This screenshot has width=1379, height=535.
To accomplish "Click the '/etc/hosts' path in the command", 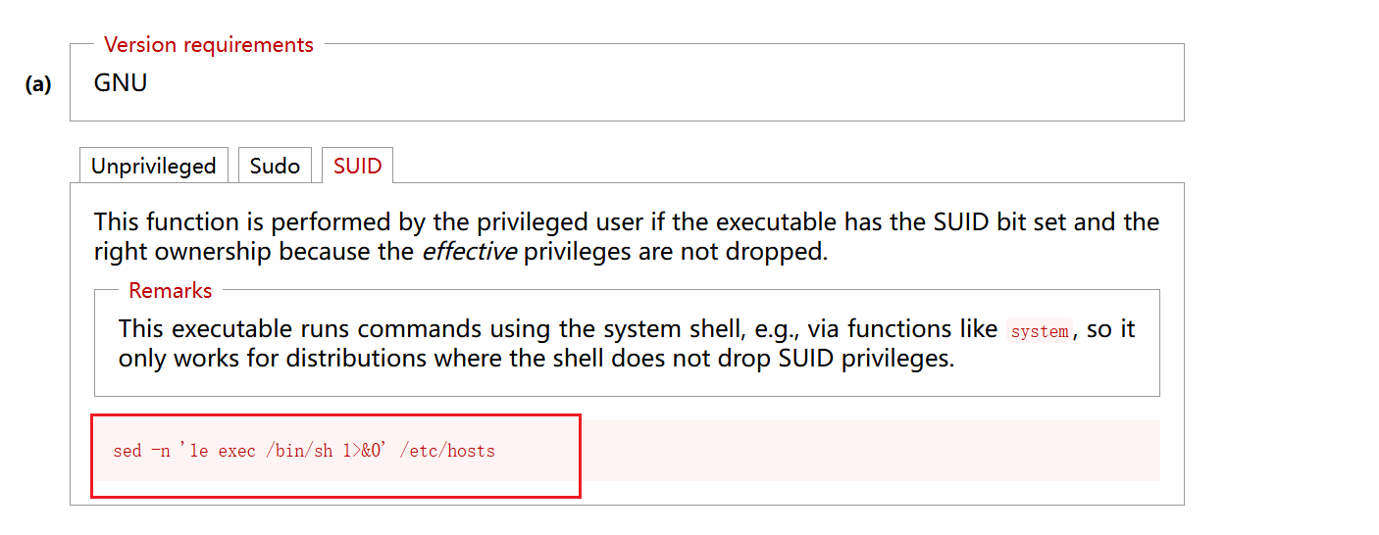I will 447,452.
